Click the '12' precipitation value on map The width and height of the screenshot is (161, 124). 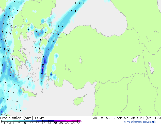coord(58,34)
